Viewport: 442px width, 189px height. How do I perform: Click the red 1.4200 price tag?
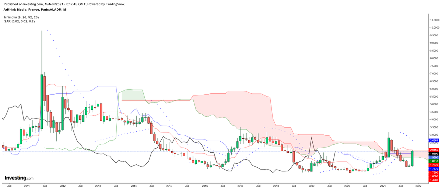pyautogui.click(x=433, y=180)
